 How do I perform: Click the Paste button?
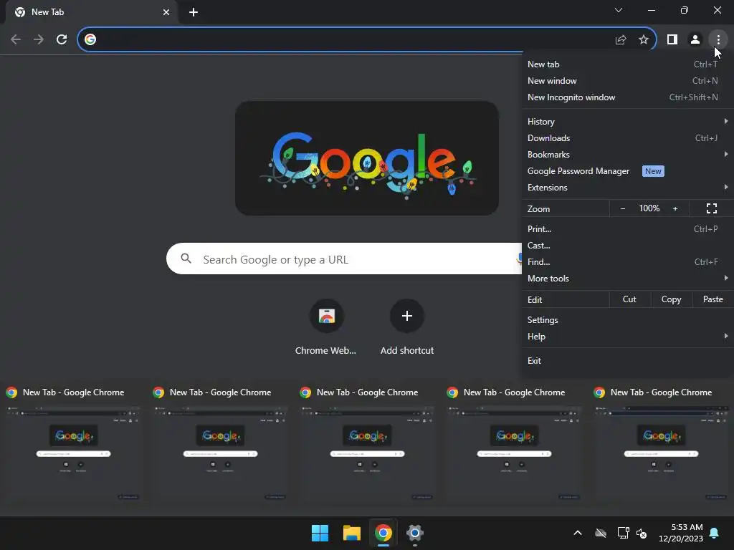[712, 299]
